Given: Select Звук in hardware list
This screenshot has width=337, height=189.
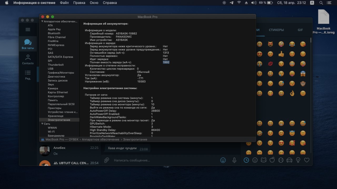Looking at the screenshot, I should tap(51, 84).
